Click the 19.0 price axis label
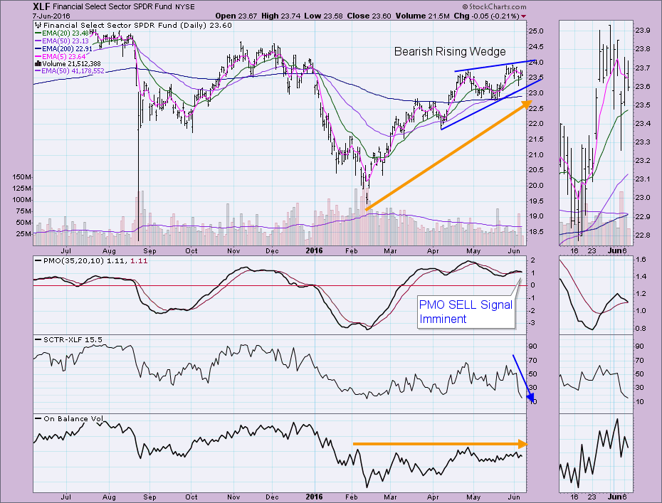 (x=536, y=216)
